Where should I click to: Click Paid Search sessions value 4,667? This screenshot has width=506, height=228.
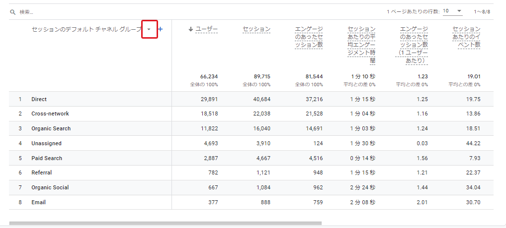tap(263, 158)
